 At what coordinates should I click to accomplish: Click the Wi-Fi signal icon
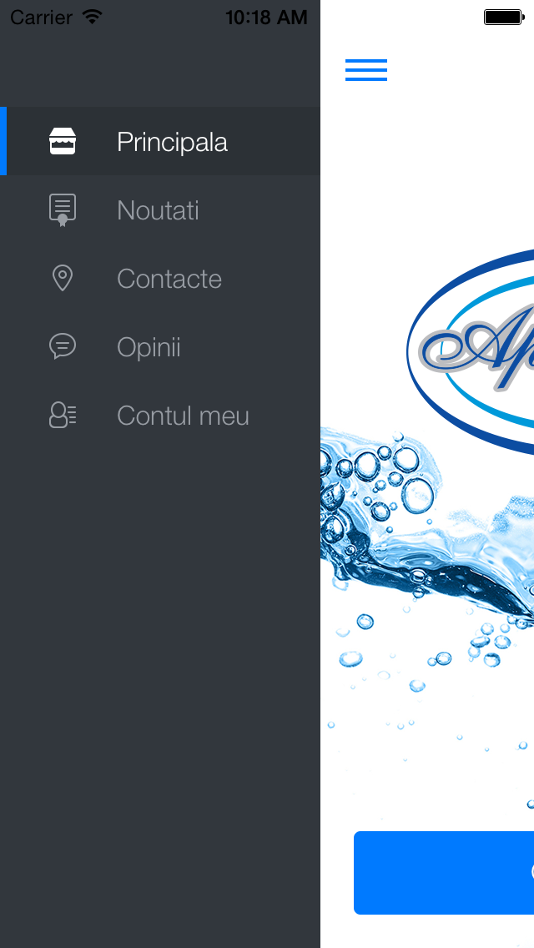[92, 17]
